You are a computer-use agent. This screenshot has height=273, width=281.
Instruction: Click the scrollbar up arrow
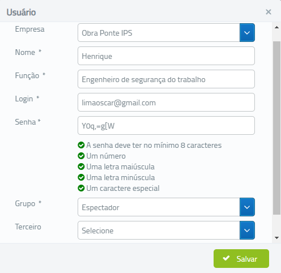coord(276,28)
